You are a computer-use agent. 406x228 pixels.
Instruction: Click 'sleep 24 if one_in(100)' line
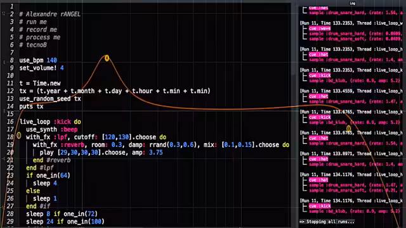[x=65, y=222]
